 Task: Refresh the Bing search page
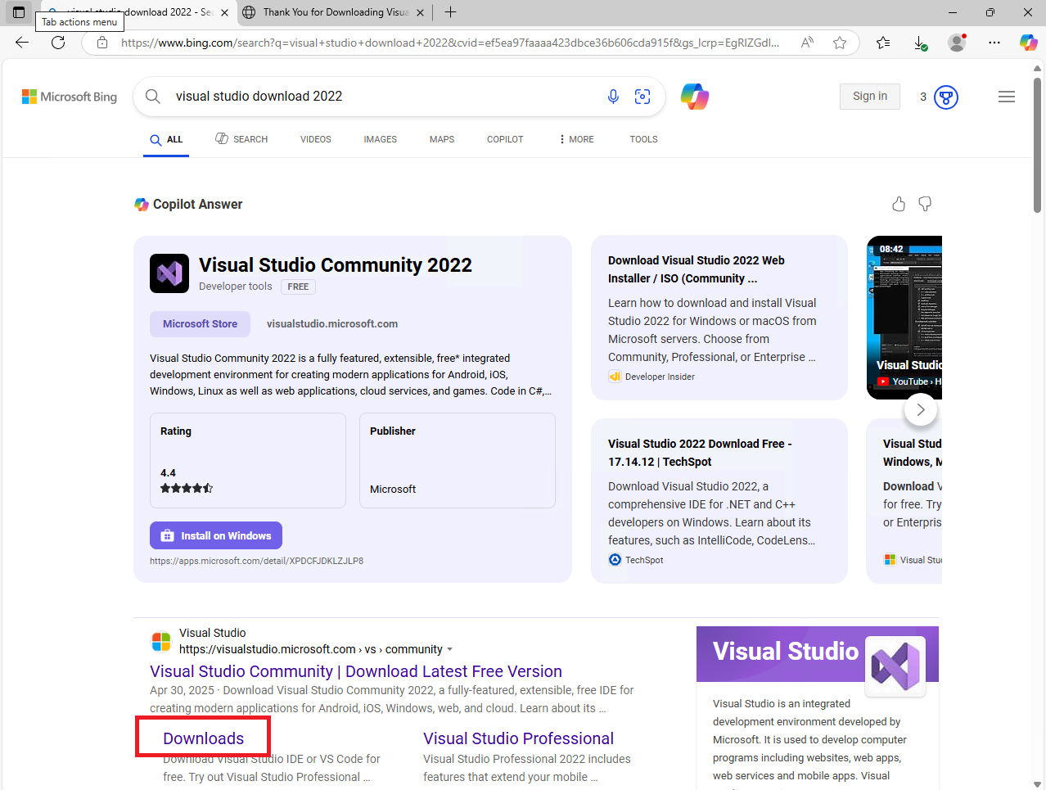coord(58,43)
